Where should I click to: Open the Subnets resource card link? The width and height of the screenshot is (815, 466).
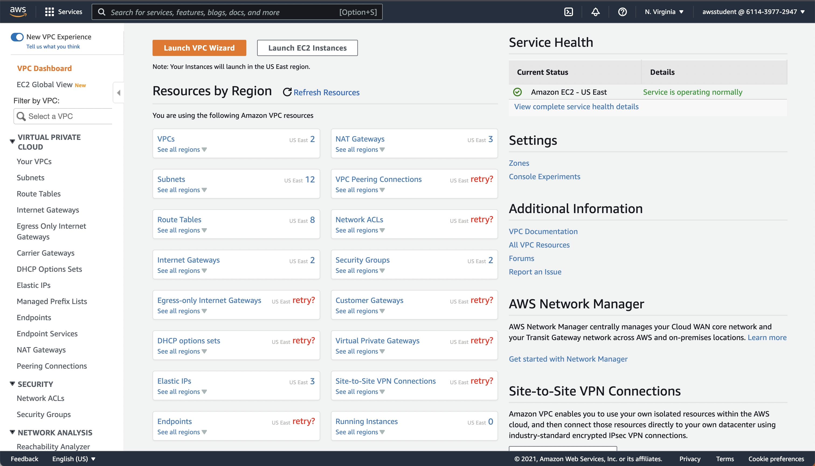click(171, 179)
